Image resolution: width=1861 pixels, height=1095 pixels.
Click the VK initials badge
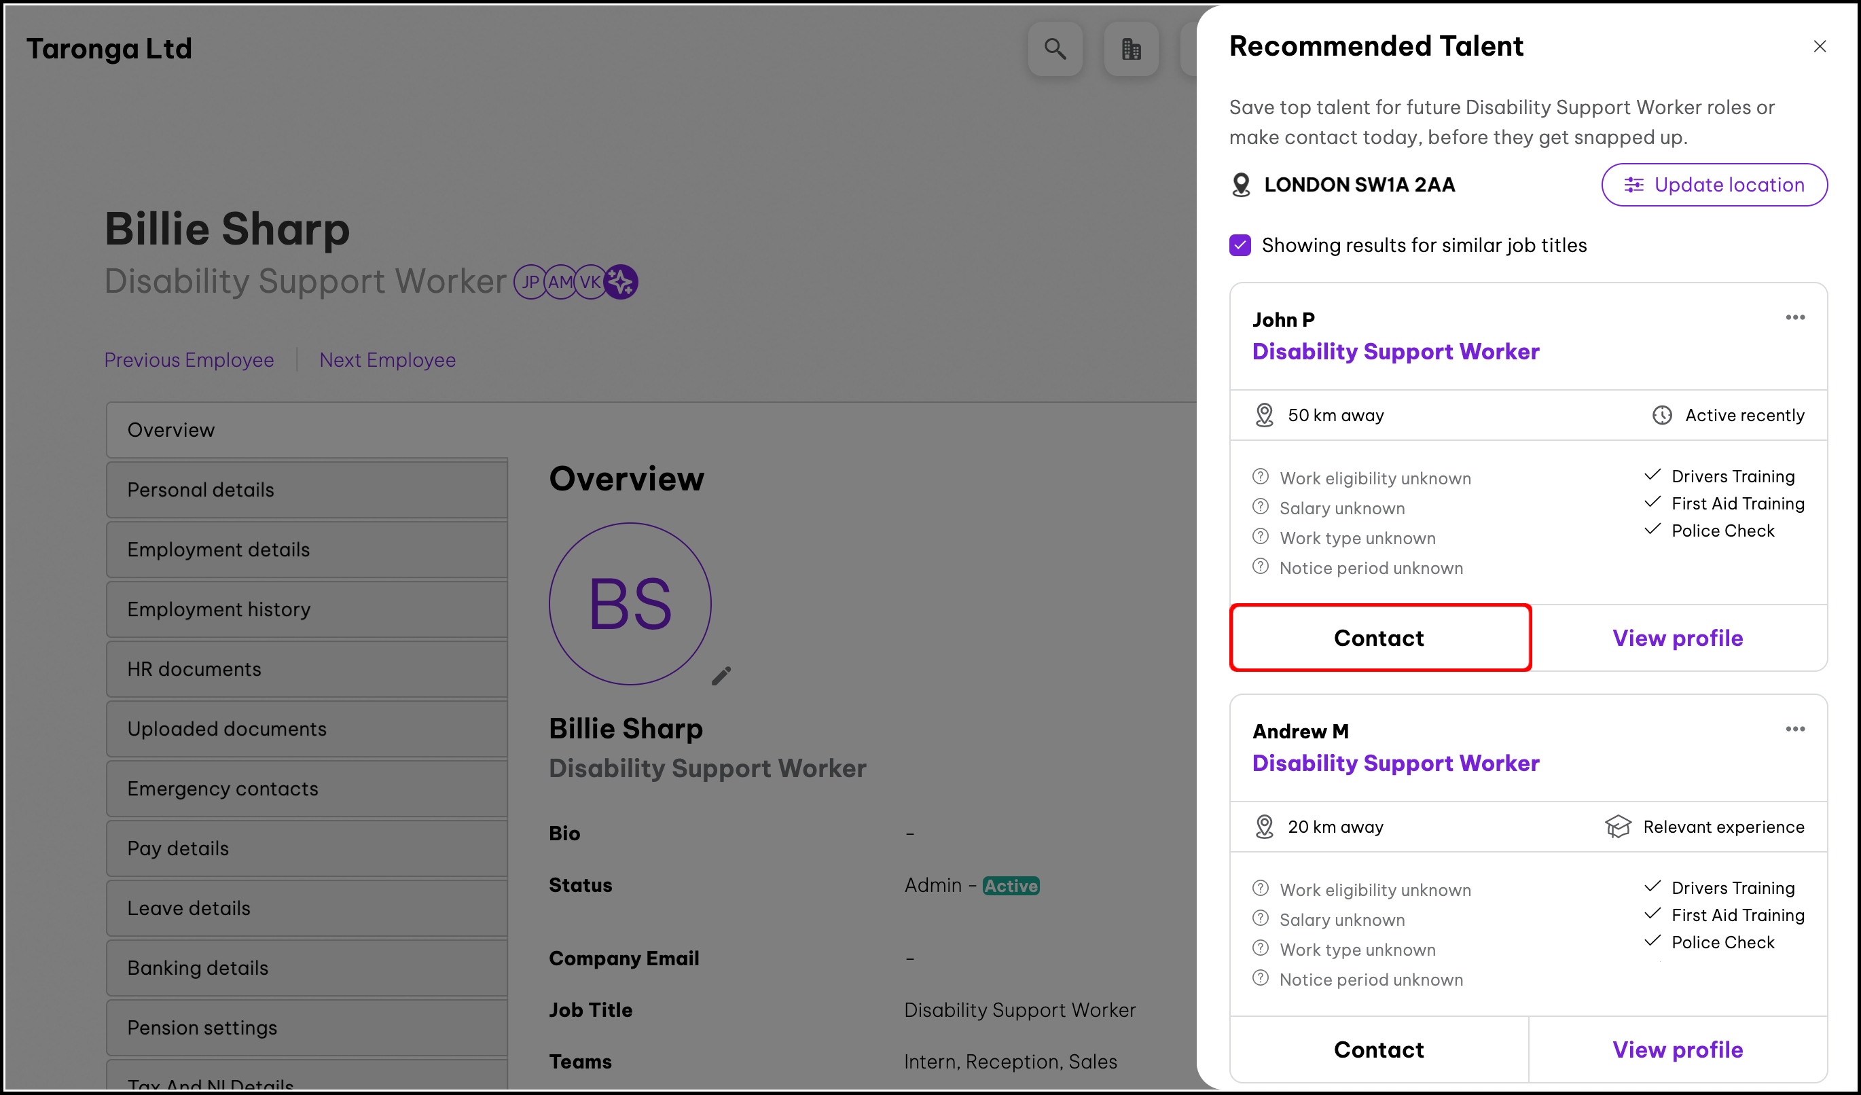click(x=590, y=281)
